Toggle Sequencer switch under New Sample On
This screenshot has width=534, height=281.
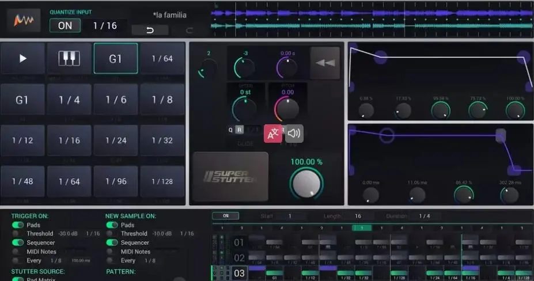pyautogui.click(x=112, y=242)
